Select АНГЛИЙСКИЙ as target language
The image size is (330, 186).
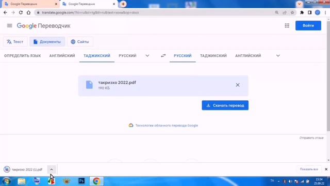[x=248, y=56]
